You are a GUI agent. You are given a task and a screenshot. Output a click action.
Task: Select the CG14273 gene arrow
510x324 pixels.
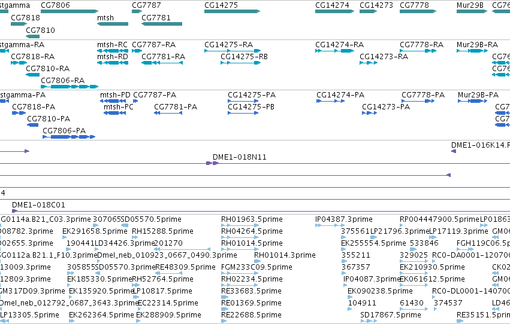click(368, 11)
